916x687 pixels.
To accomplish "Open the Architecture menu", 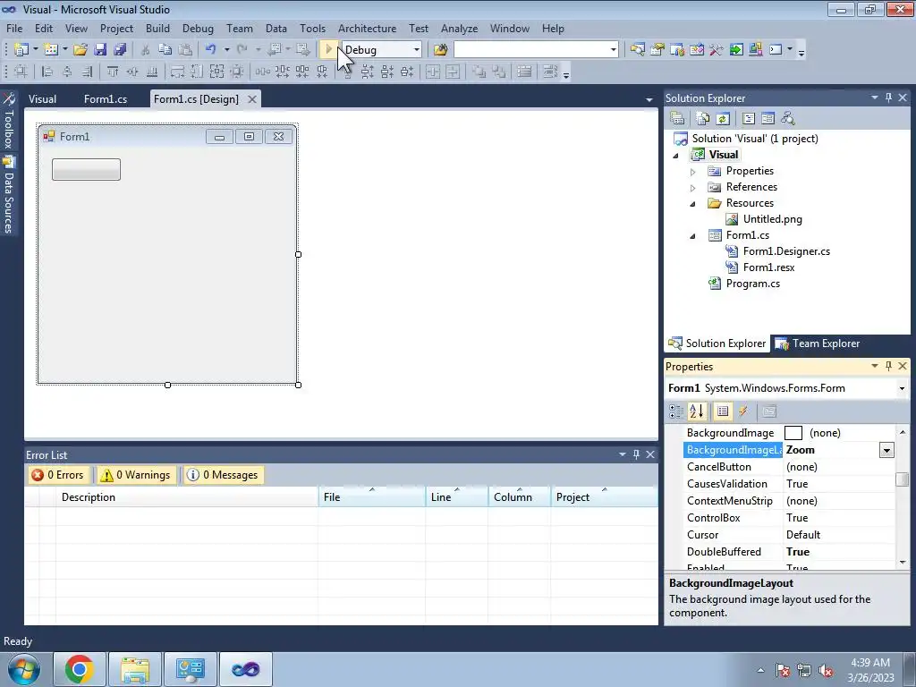I will click(x=367, y=28).
